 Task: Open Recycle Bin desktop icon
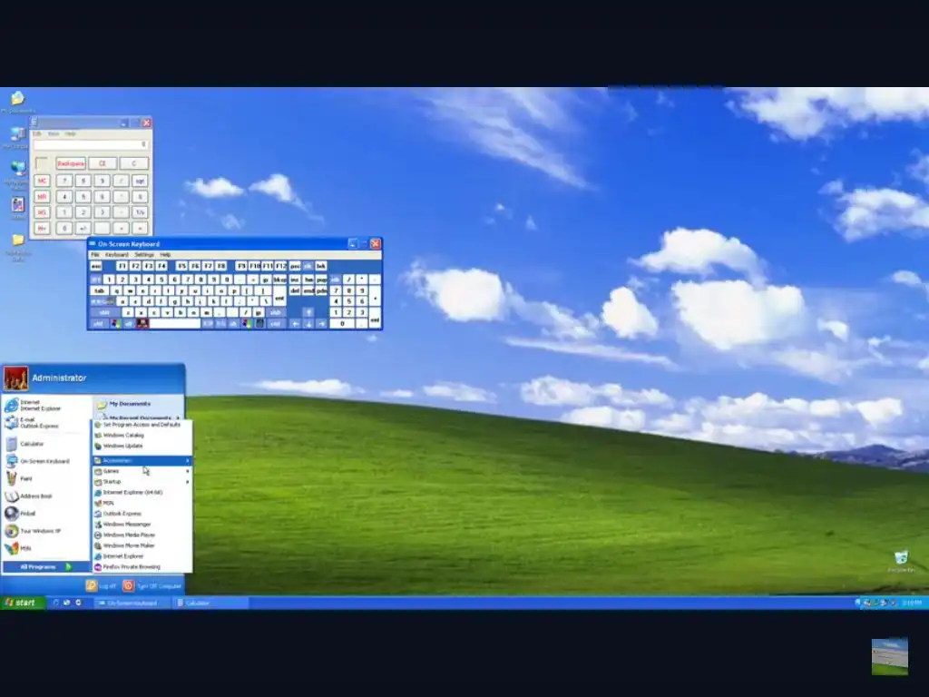[x=901, y=561]
